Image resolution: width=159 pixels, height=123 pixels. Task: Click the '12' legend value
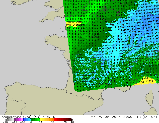click(x=41, y=122)
